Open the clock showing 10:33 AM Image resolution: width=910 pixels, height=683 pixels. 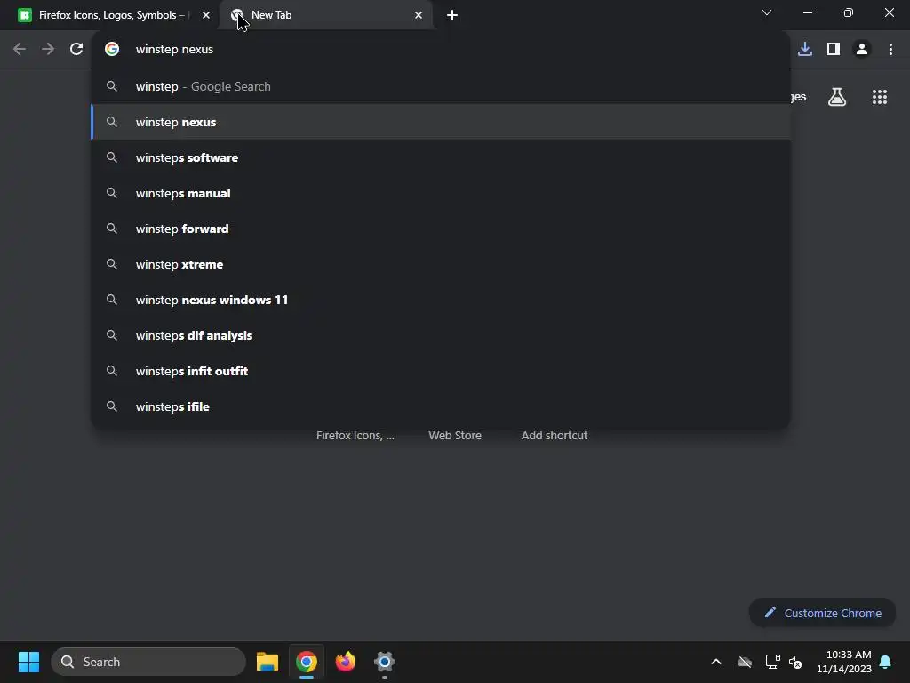(x=844, y=662)
